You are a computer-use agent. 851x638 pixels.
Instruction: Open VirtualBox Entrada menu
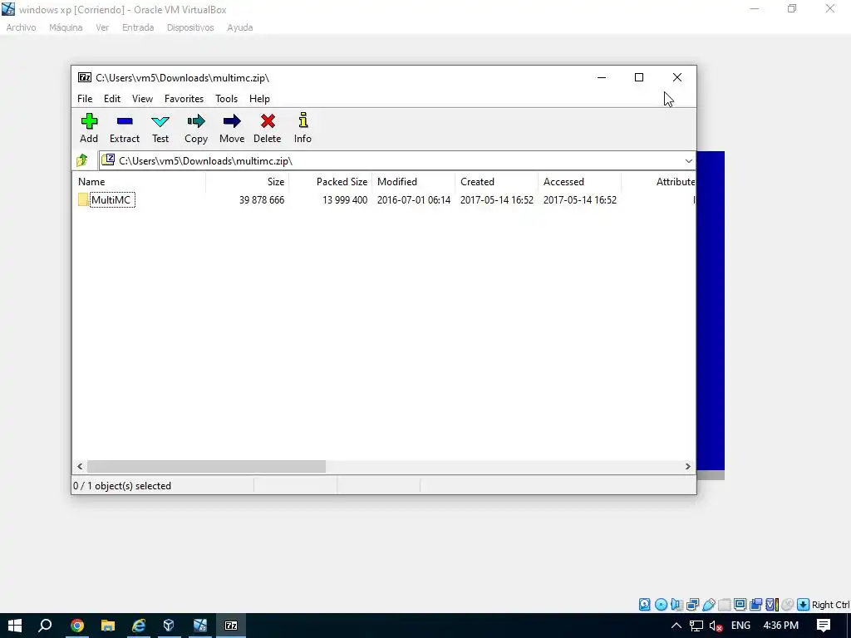[138, 27]
